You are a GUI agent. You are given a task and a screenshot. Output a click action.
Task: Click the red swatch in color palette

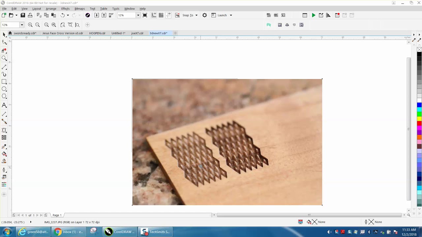(419, 123)
